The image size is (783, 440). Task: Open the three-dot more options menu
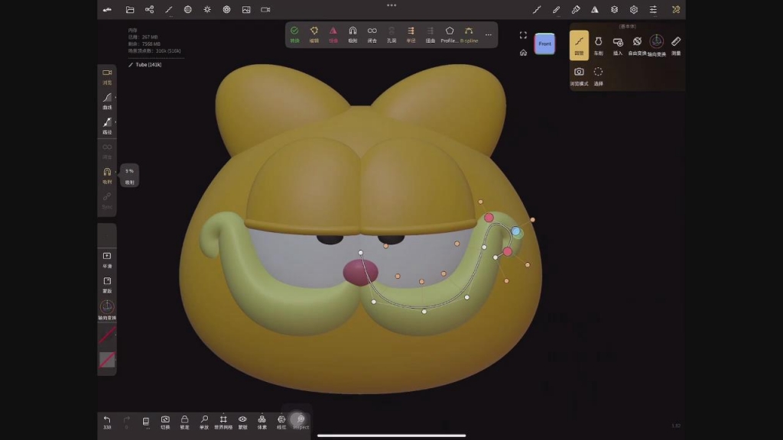pos(489,34)
